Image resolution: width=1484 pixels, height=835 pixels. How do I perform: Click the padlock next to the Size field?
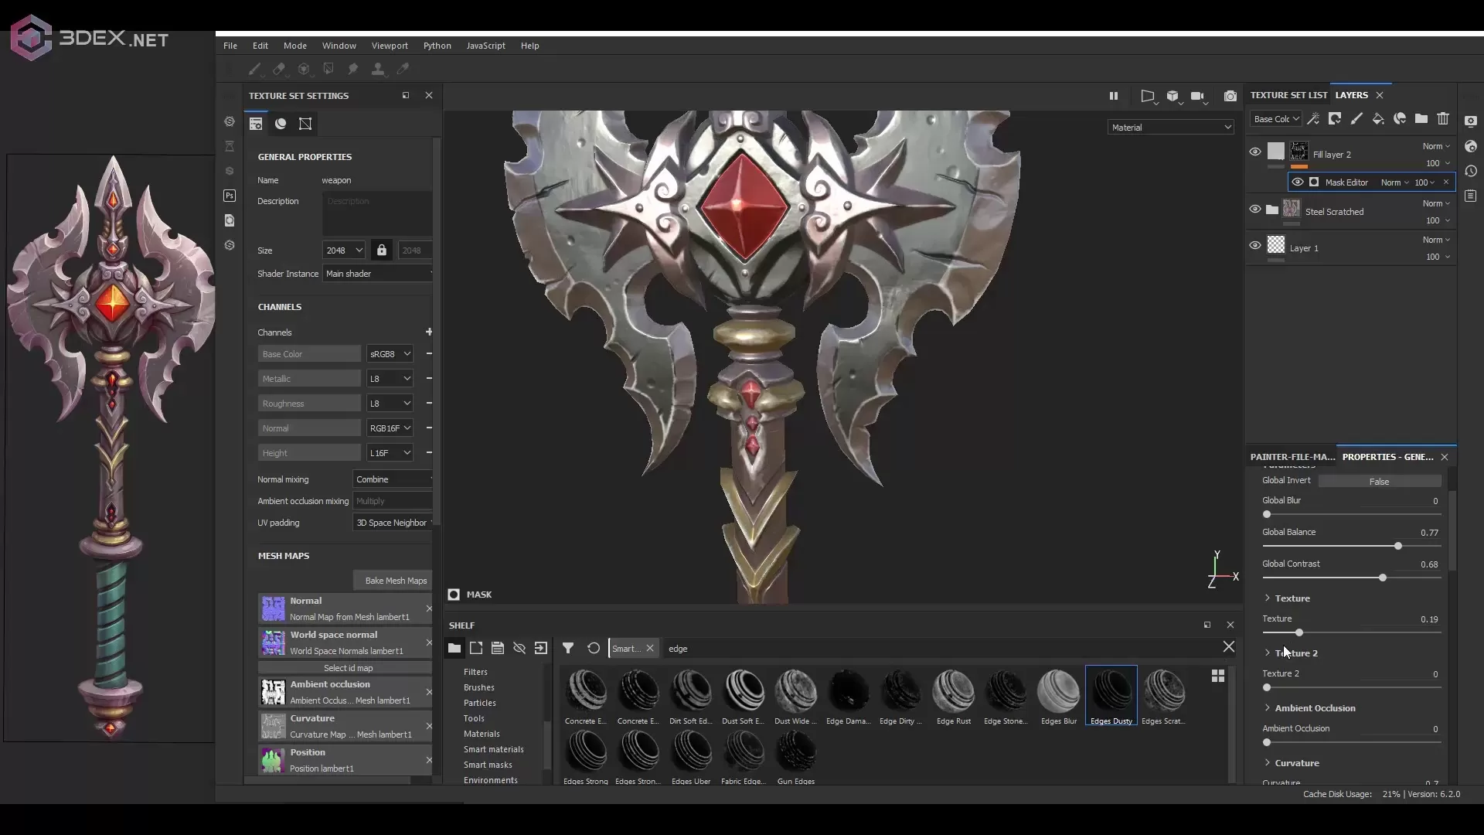[381, 250]
